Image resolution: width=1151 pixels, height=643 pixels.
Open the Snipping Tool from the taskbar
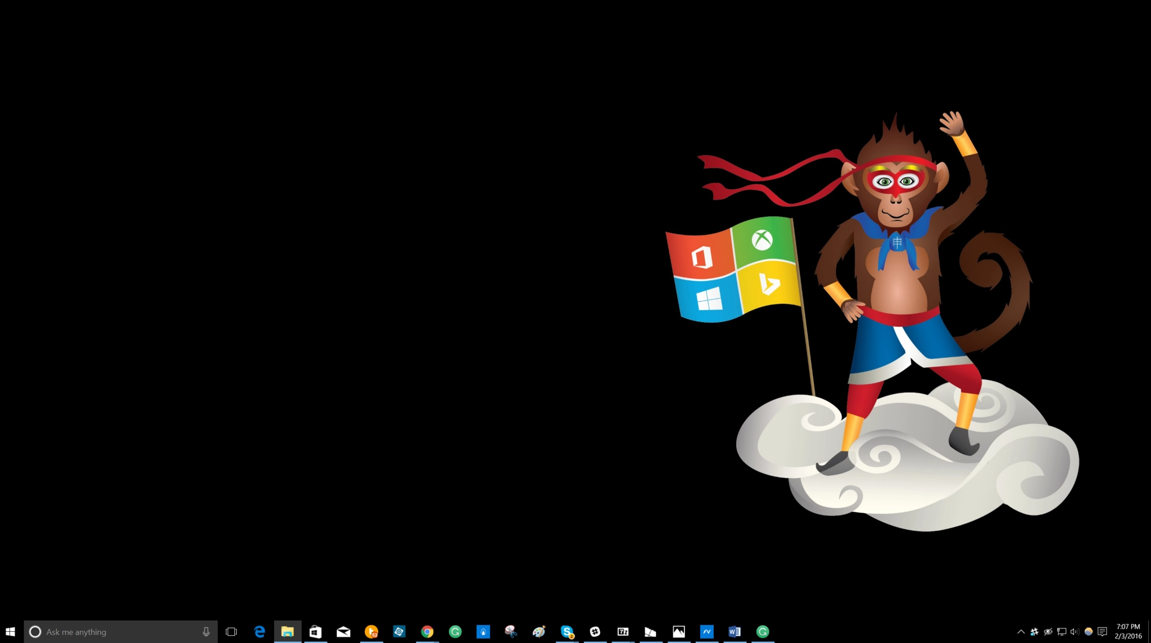click(511, 632)
